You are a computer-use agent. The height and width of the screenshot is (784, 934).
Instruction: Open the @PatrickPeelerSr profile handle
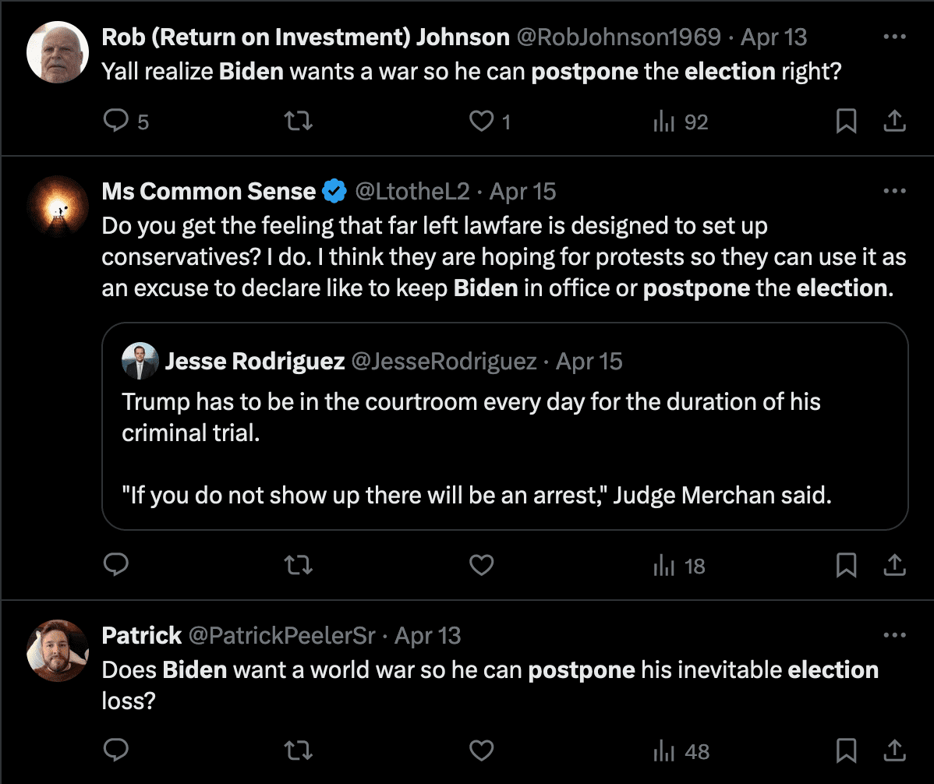tap(282, 635)
